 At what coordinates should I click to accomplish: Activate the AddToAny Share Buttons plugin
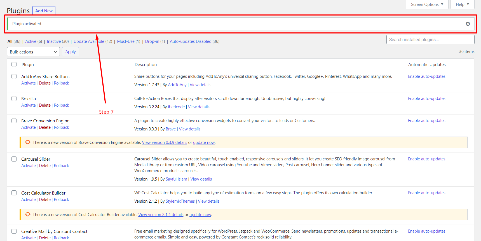[29, 83]
